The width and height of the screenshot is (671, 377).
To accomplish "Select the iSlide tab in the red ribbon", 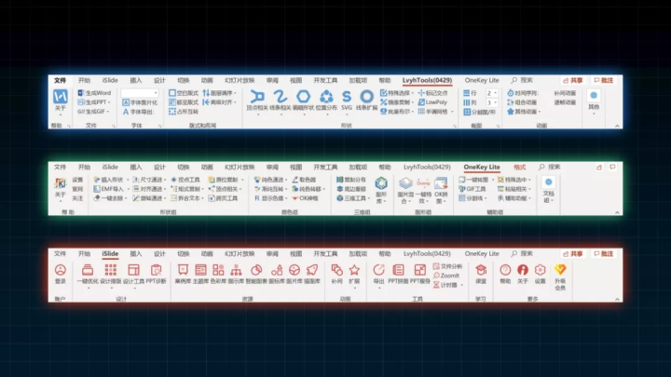I will click(x=110, y=254).
